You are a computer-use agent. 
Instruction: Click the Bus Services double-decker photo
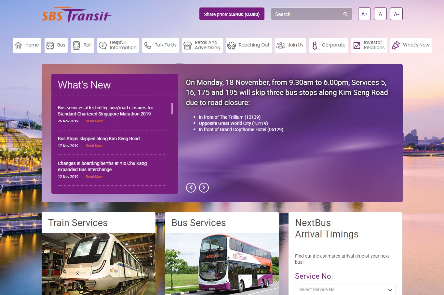tap(222, 264)
